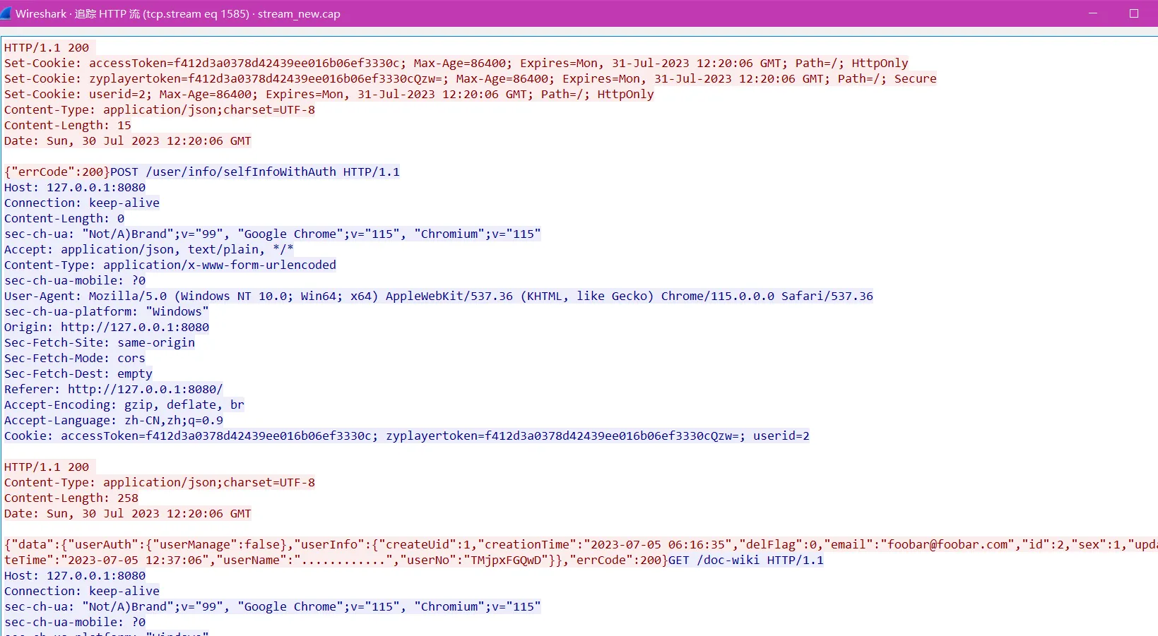Click the GET /doc-wiki request text
The image size is (1158, 636).
pos(745,560)
